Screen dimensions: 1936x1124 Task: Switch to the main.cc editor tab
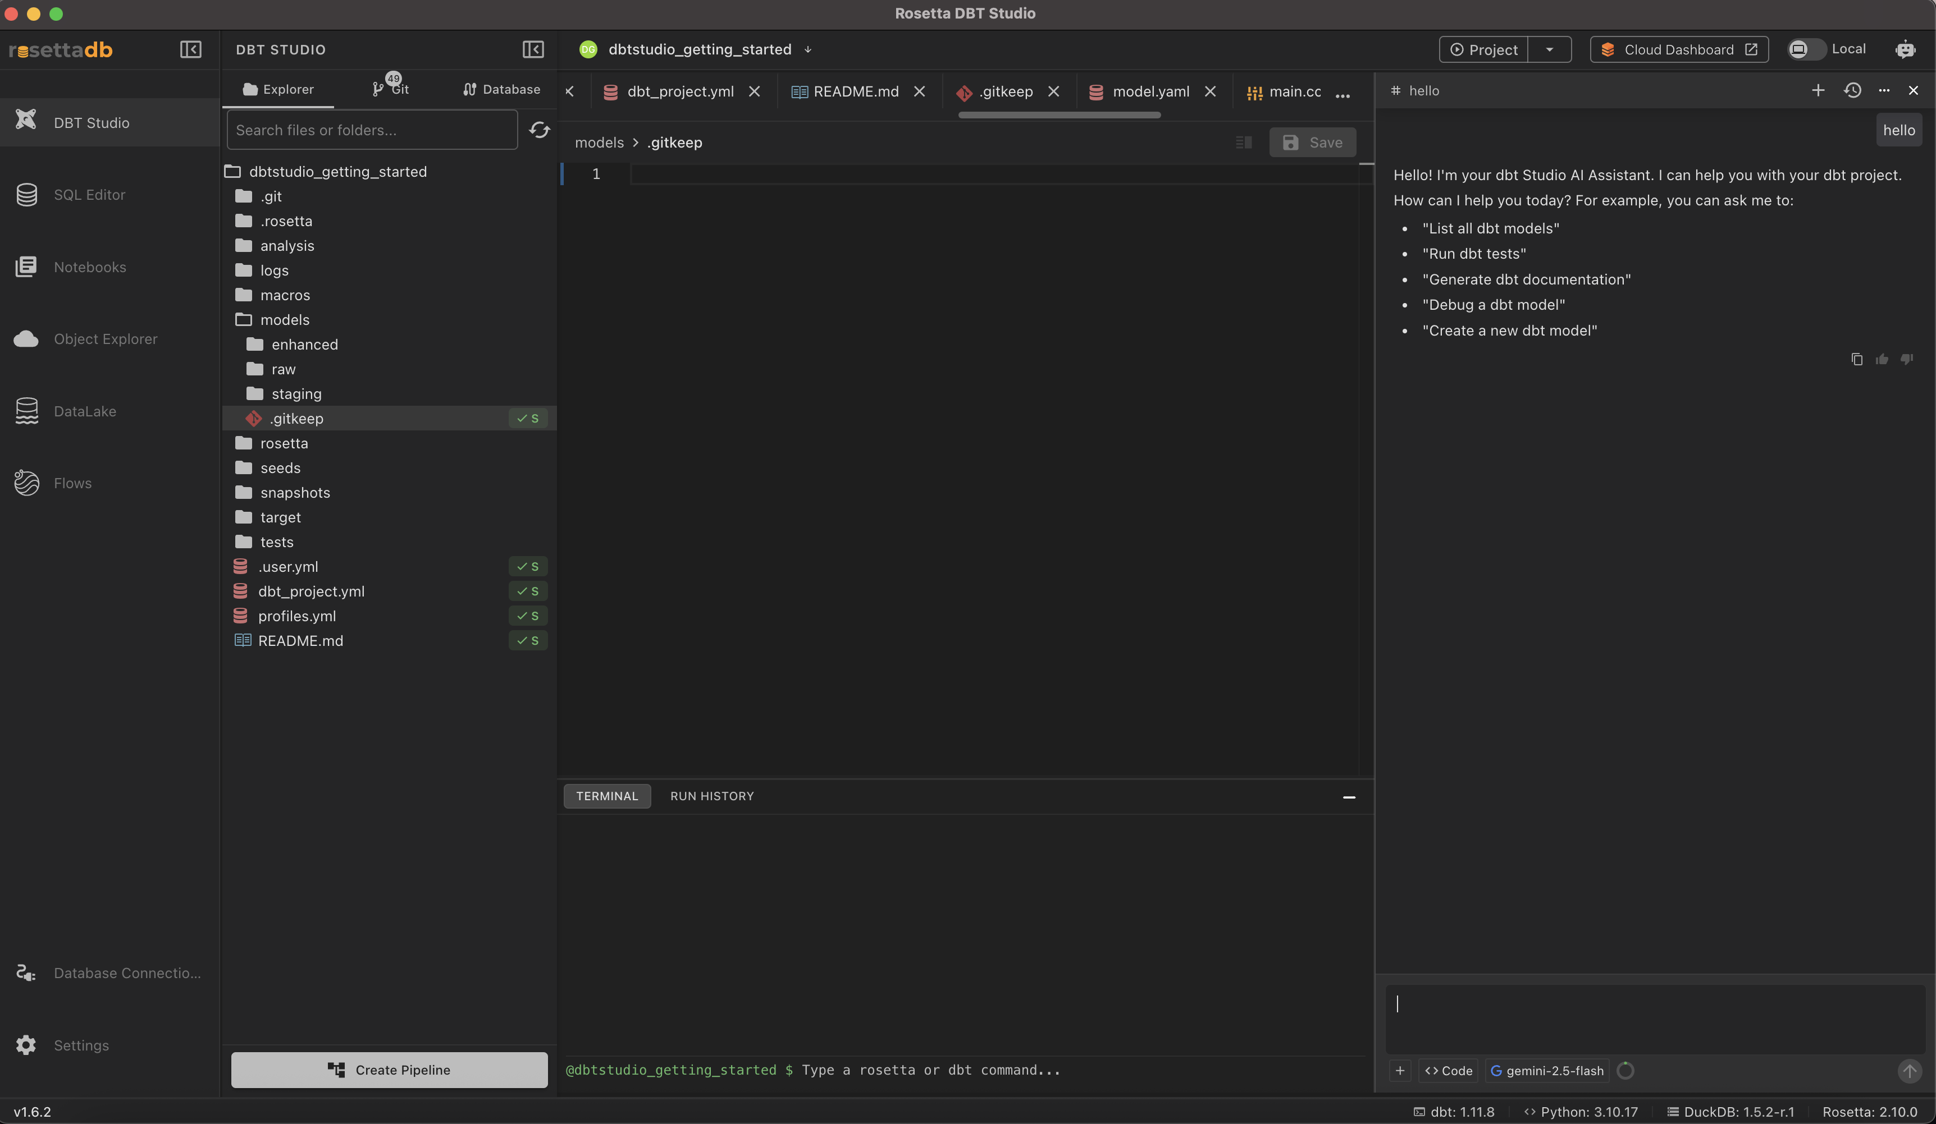(x=1283, y=91)
